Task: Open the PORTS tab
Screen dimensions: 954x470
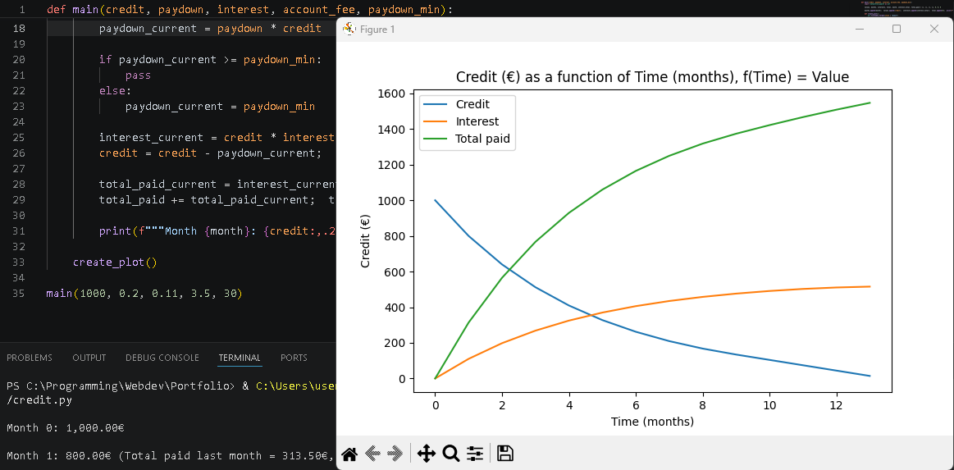Action: [x=294, y=358]
